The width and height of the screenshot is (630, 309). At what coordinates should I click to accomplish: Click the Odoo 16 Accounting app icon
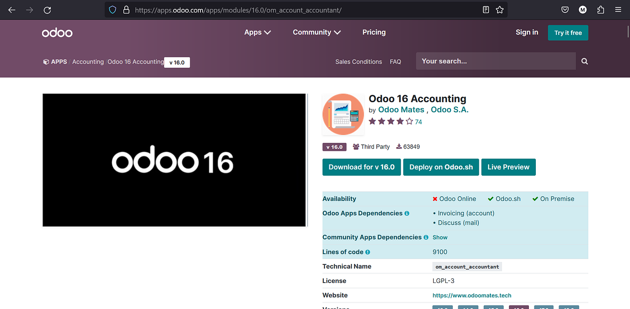343,114
